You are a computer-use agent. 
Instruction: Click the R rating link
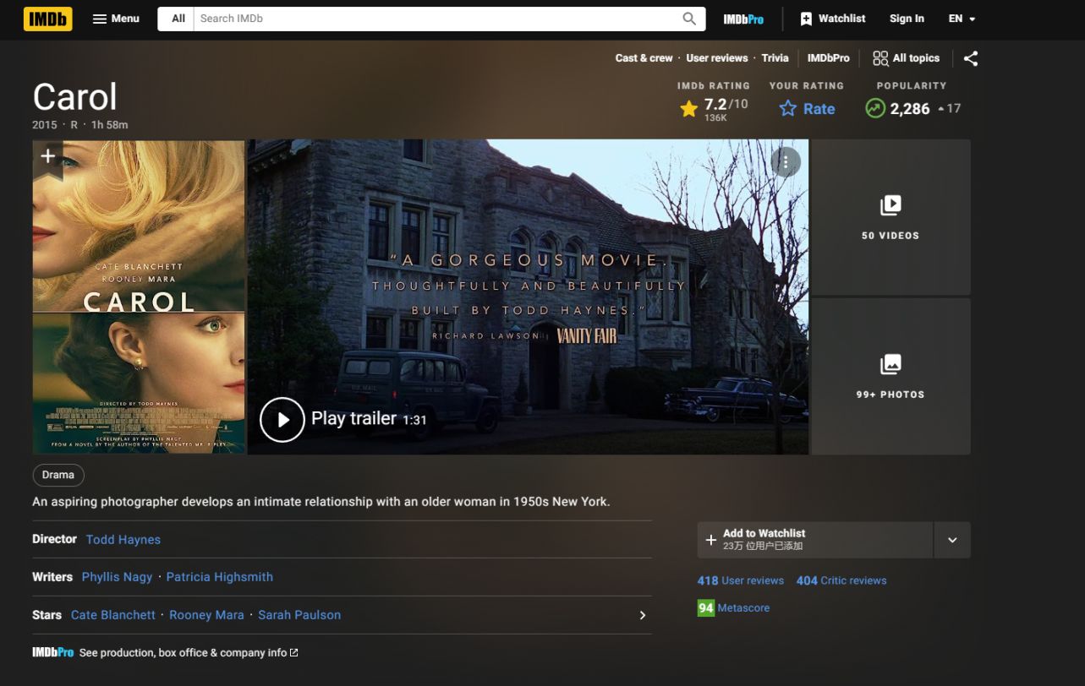point(74,125)
